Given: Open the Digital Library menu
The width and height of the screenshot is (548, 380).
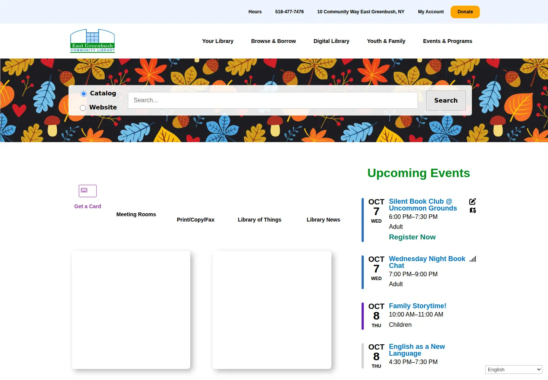Looking at the screenshot, I should coord(331,41).
